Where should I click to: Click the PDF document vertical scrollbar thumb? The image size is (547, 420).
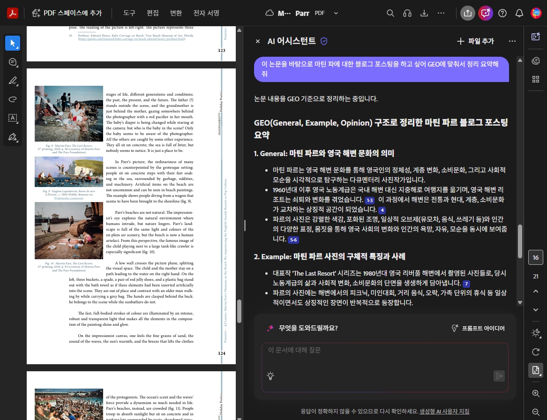pyautogui.click(x=240, y=311)
